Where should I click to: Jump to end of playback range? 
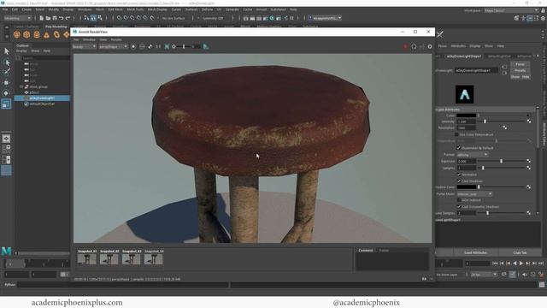pyautogui.click(x=541, y=264)
